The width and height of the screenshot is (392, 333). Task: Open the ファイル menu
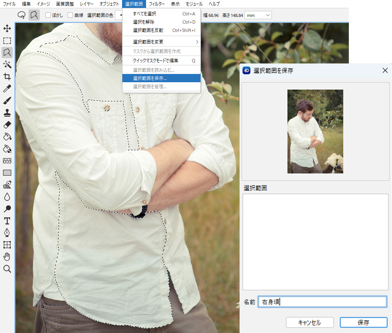(9, 4)
